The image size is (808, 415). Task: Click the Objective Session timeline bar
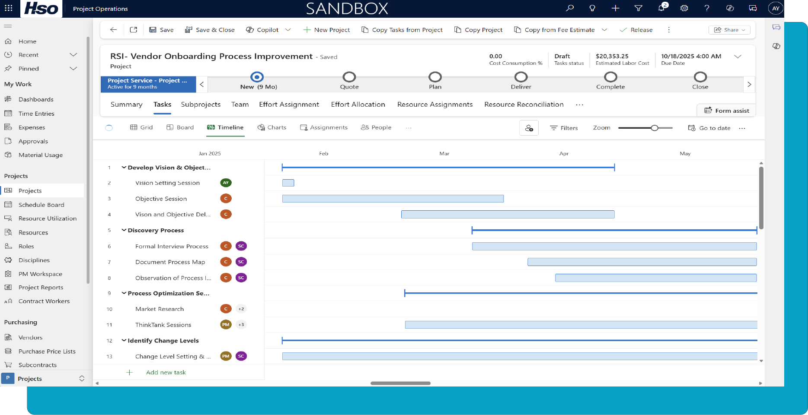[393, 199]
